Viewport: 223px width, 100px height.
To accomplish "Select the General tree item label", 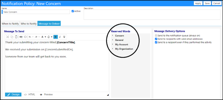I will pos(119,40).
